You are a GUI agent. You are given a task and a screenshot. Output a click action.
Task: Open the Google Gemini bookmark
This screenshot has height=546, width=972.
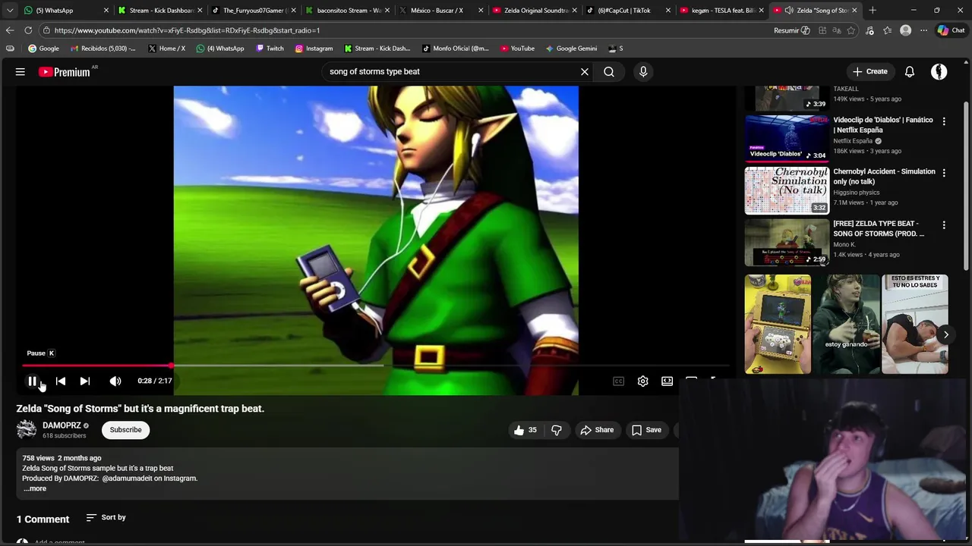click(571, 49)
